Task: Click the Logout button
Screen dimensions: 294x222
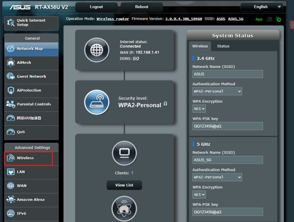Action: click(x=96, y=7)
